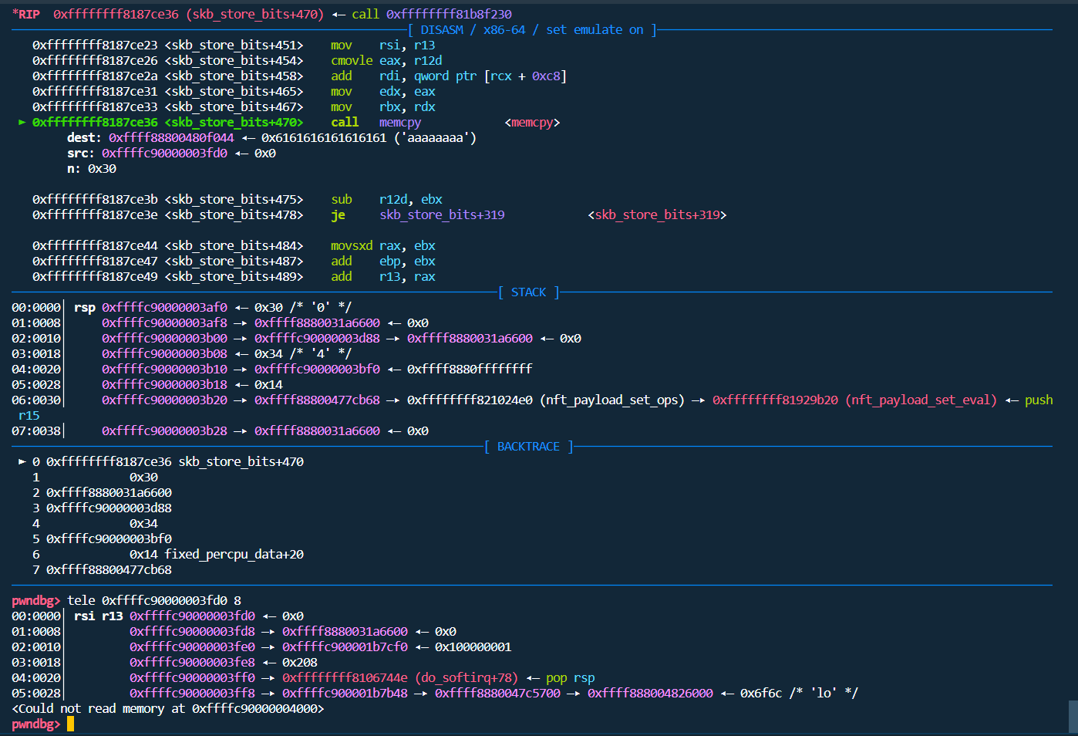Click telescope rsi r13 address 0xffffc90000003fd0
Screen dimensions: 1078x736
coord(192,616)
